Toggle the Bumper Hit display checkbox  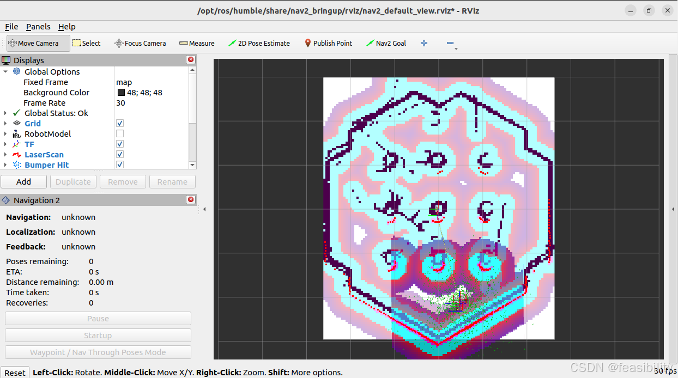(x=120, y=164)
